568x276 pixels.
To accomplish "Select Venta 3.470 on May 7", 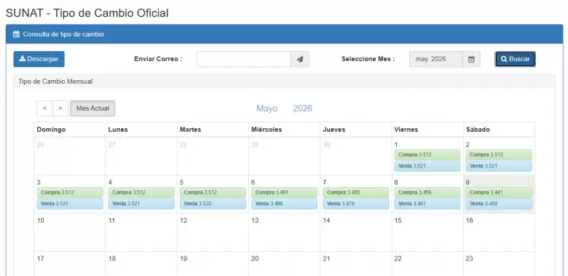I will [355, 204].
